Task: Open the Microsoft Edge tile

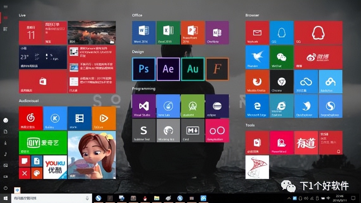Action: pos(257,106)
